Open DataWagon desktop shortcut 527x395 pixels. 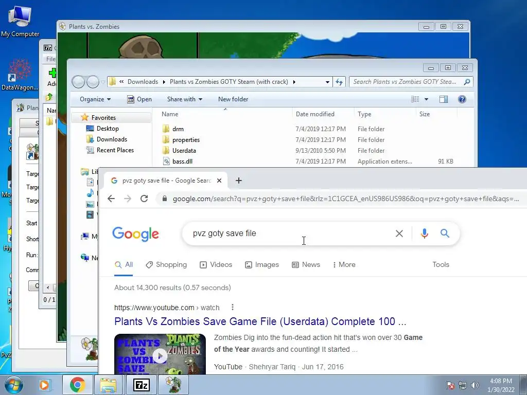[x=20, y=75]
